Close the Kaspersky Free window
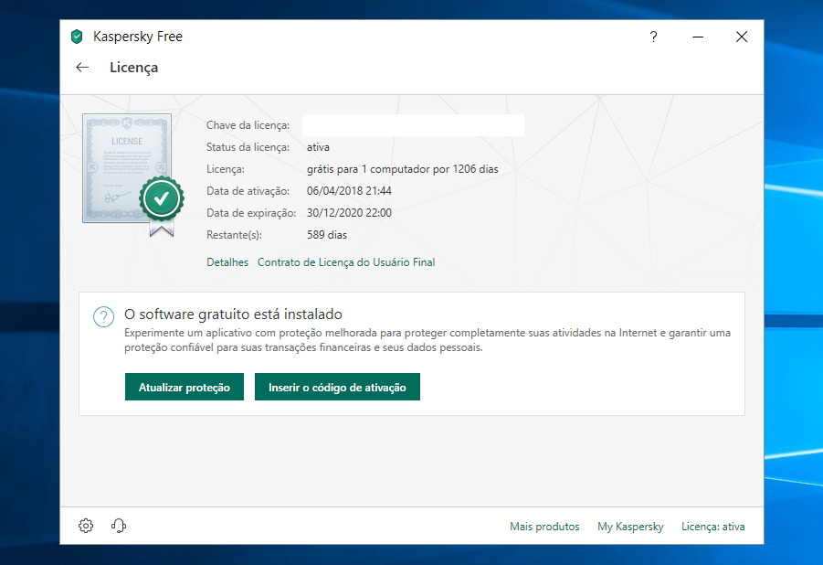 (x=742, y=37)
